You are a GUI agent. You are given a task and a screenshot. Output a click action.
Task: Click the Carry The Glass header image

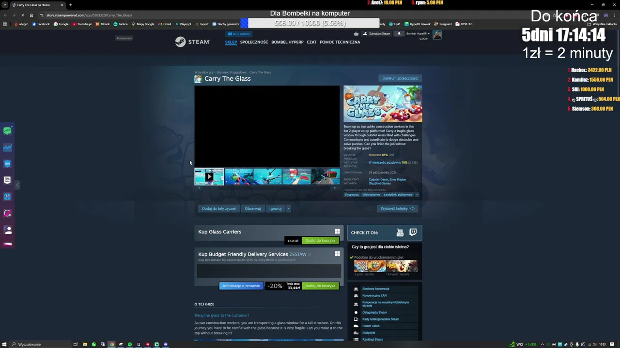(x=383, y=104)
